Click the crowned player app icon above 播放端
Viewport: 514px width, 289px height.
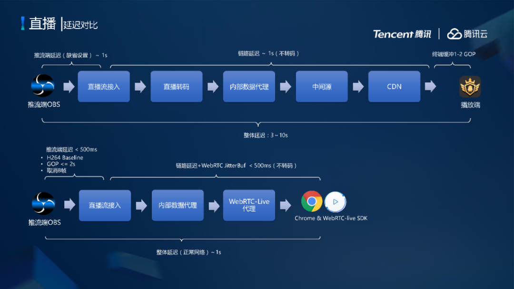pyautogui.click(x=470, y=87)
